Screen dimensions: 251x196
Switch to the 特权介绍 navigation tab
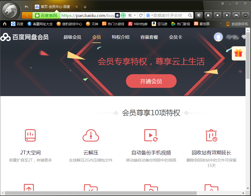(x=120, y=37)
